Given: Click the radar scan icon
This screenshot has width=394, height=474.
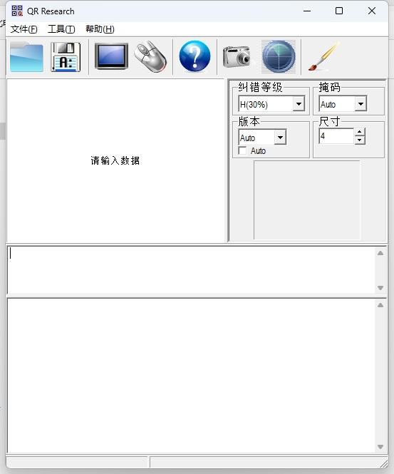Looking at the screenshot, I should pyautogui.click(x=279, y=56).
